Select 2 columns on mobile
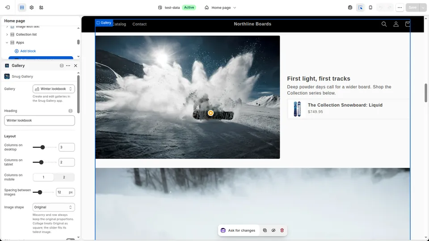This screenshot has width=429, height=241. [64, 177]
